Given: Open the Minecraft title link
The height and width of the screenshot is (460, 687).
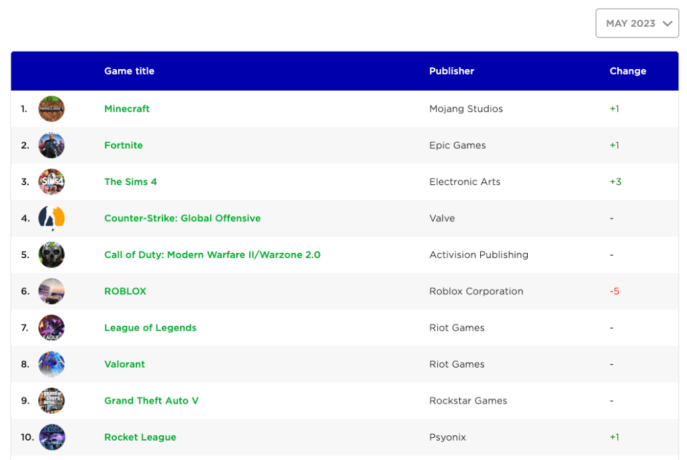Looking at the screenshot, I should (127, 109).
